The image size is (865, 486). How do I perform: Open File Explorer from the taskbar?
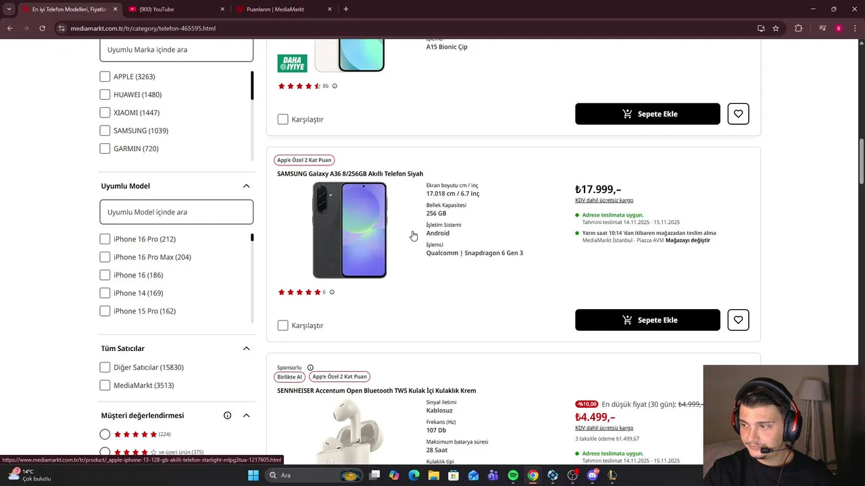tap(434, 475)
